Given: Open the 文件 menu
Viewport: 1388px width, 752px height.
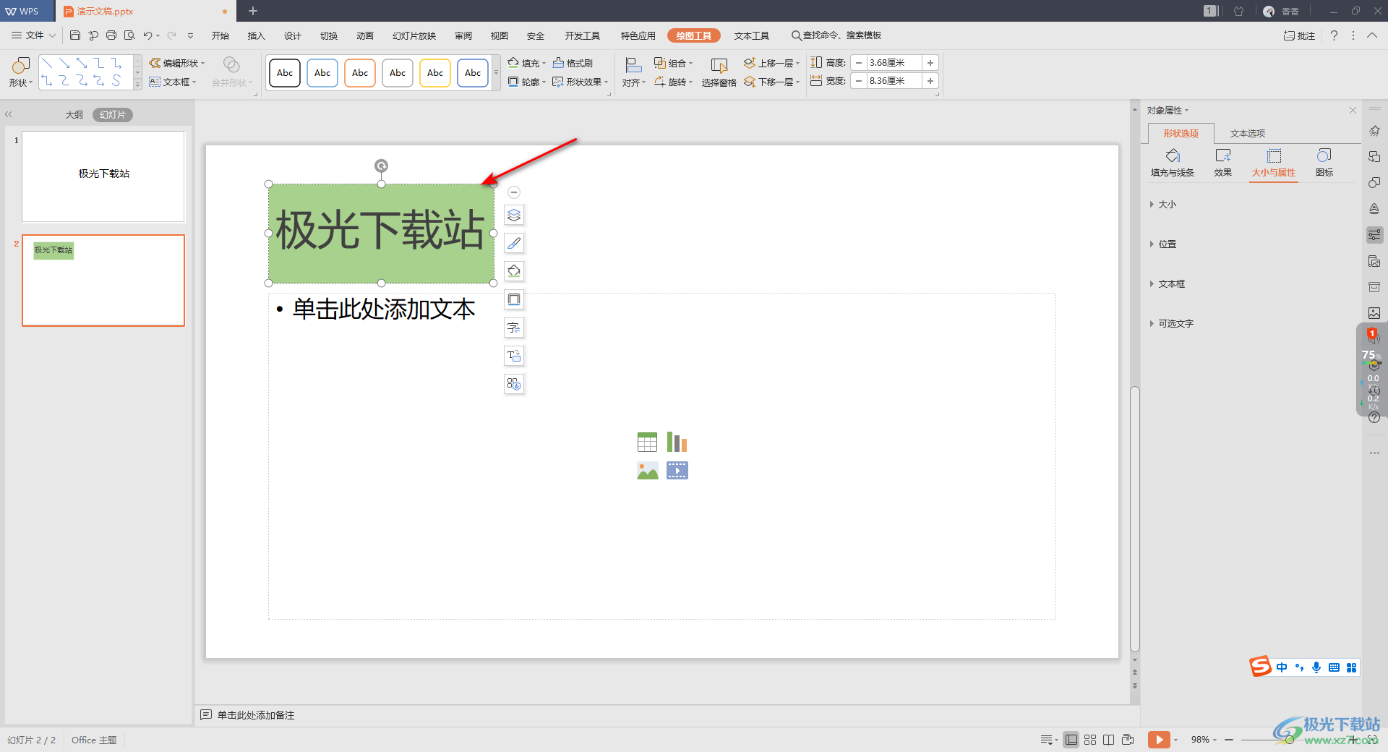Looking at the screenshot, I should point(33,35).
